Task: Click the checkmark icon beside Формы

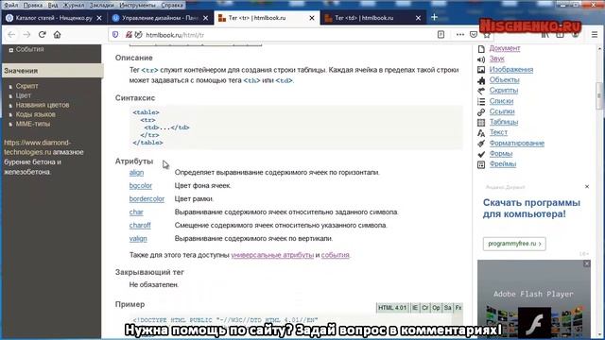Action: pyautogui.click(x=481, y=154)
